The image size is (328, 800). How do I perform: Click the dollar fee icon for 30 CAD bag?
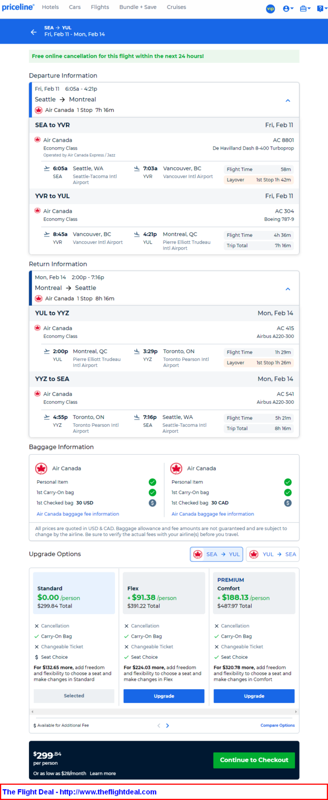[288, 503]
